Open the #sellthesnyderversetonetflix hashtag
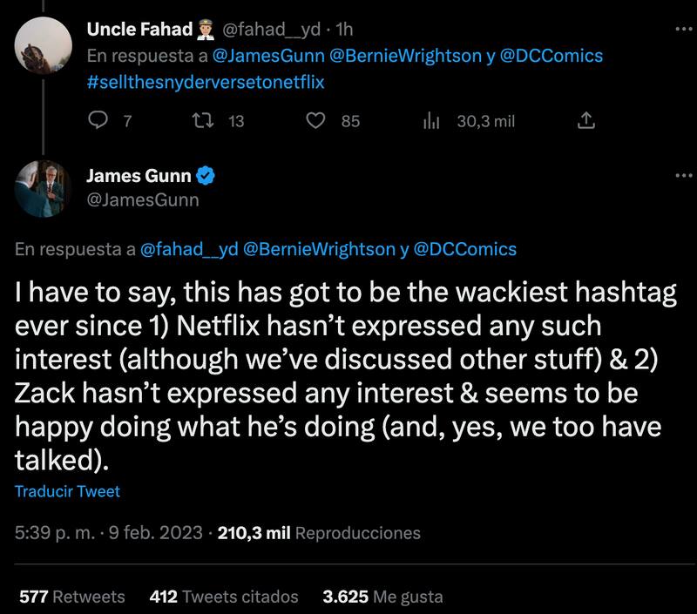Viewport: 697px width, 614px height. [209, 81]
